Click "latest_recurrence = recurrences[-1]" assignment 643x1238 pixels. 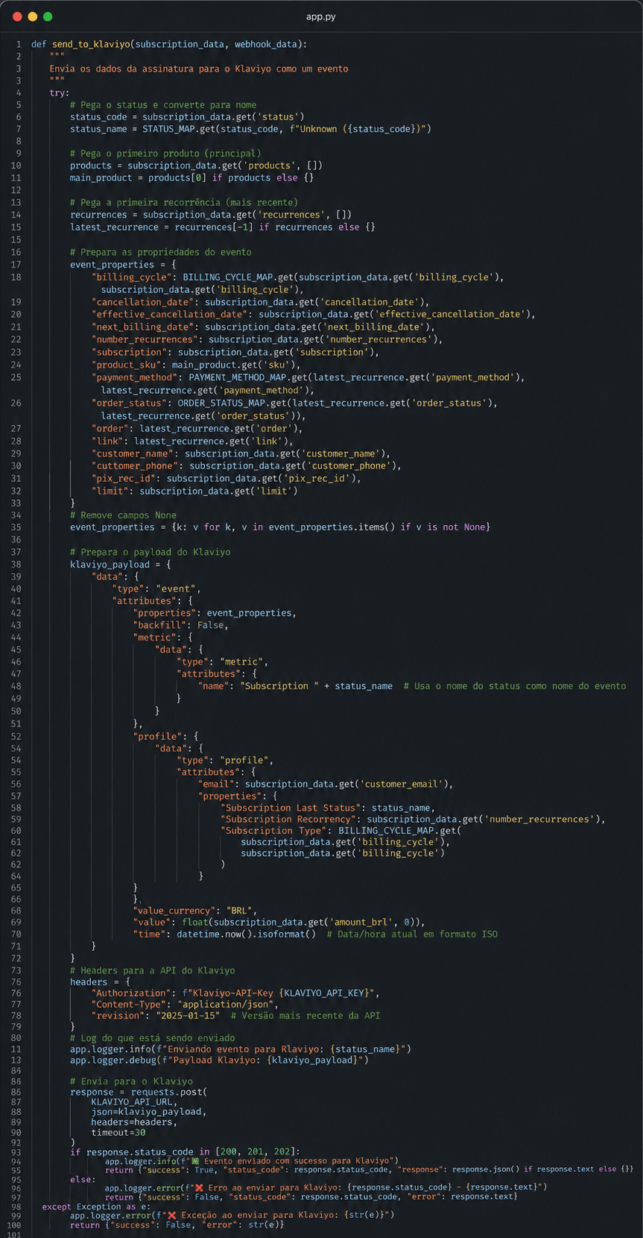[161, 227]
